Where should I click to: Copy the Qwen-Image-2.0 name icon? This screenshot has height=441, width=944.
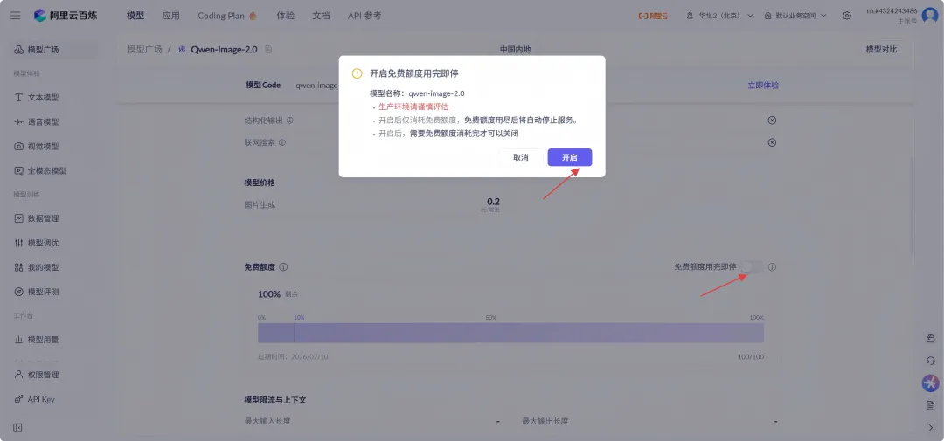pos(268,49)
